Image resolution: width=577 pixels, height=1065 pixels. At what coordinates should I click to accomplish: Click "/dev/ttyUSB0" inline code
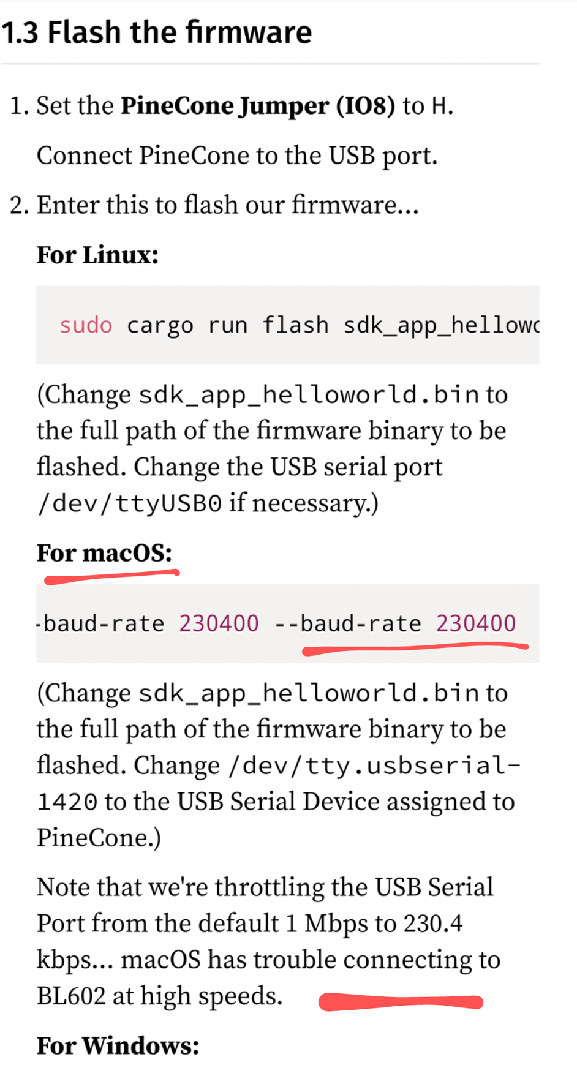(129, 503)
